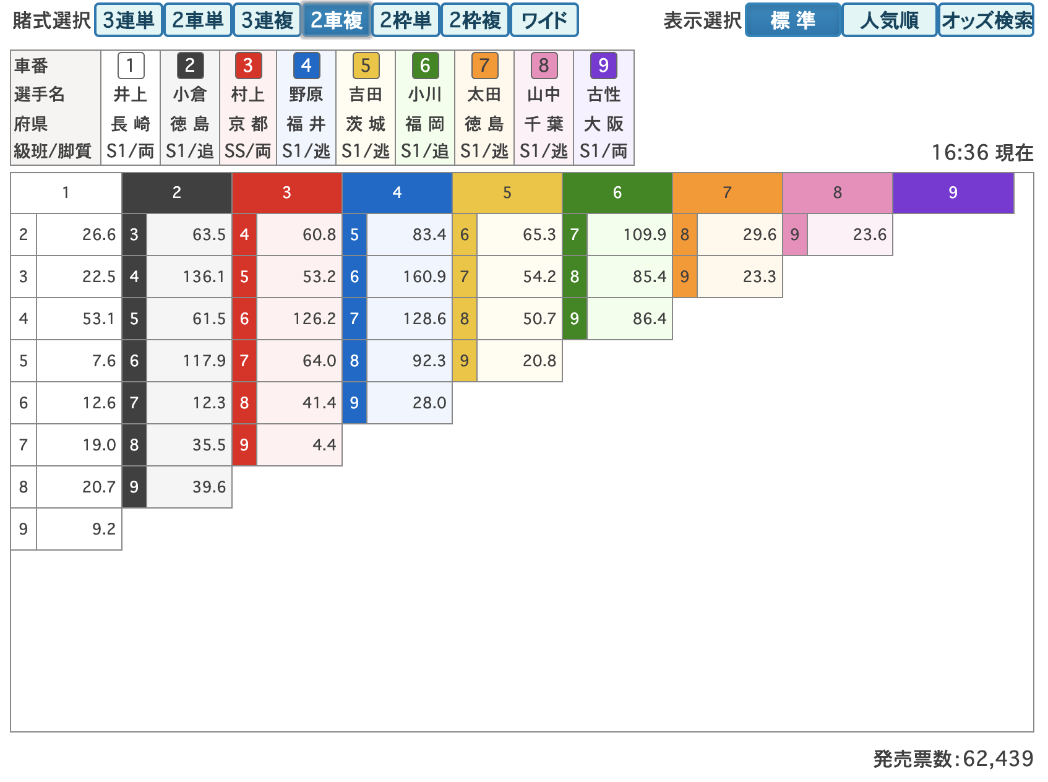Switch to the 2車単 bet type tab
1048x782 pixels.
198,20
